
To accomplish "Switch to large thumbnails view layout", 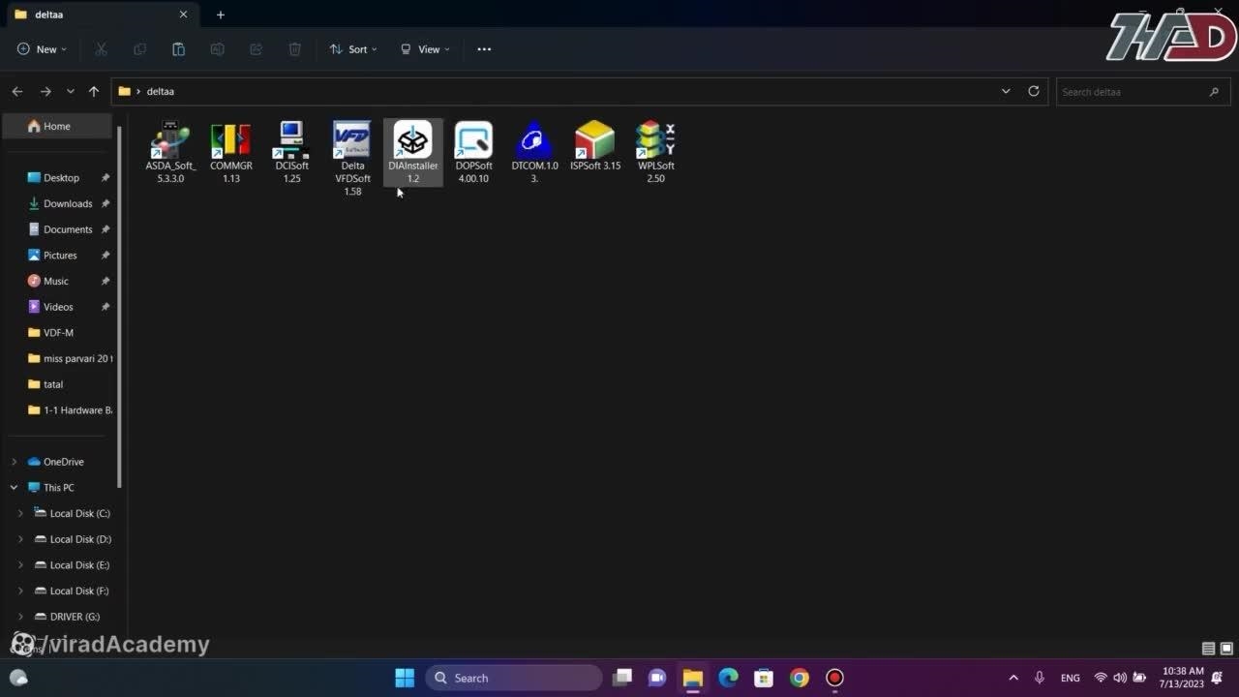I will (1226, 649).
